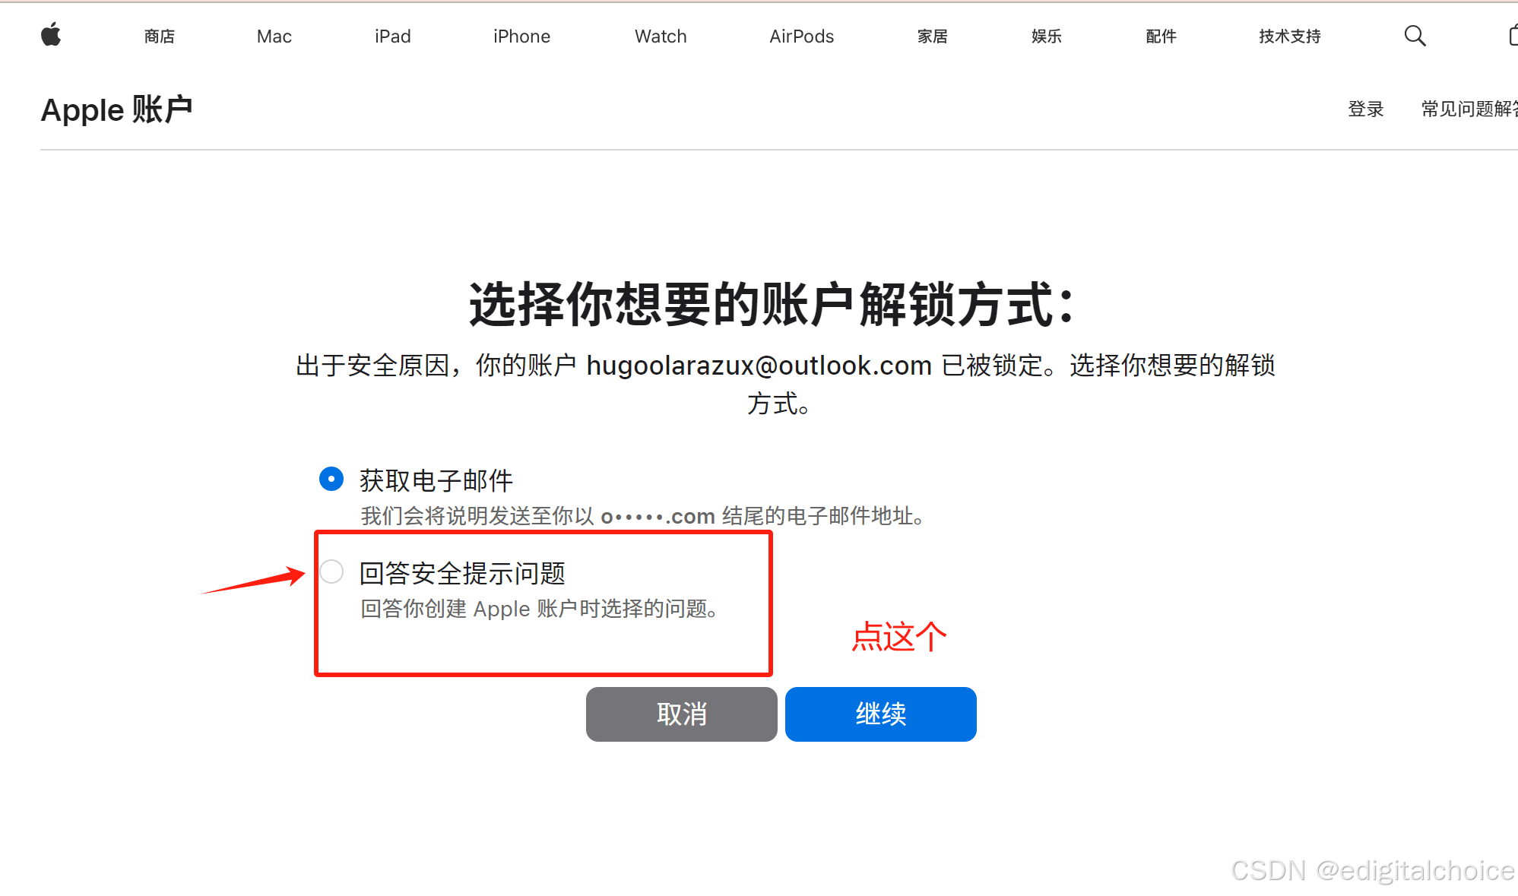Open the 配件 menu item
Image resolution: width=1518 pixels, height=896 pixels.
(1161, 36)
